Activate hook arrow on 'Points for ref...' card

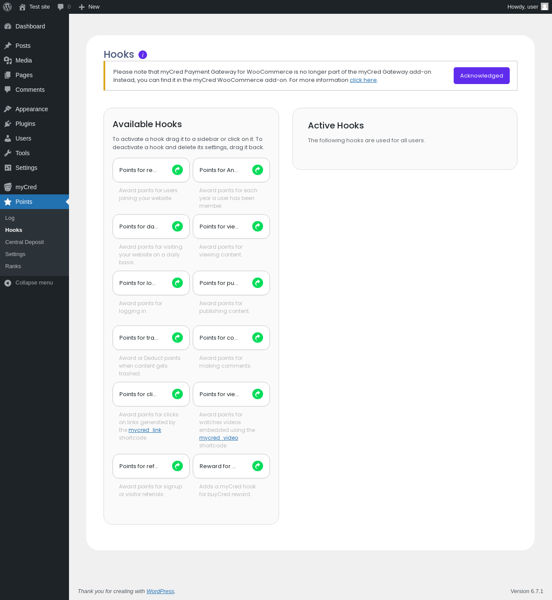(177, 466)
